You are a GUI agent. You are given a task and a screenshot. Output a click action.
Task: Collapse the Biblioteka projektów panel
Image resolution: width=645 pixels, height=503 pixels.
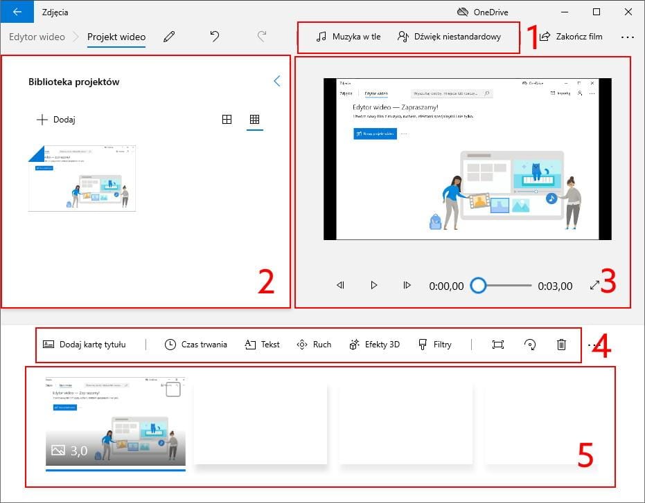tap(277, 81)
